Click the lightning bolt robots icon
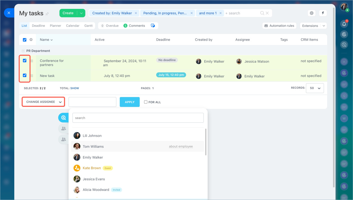 (x=323, y=13)
